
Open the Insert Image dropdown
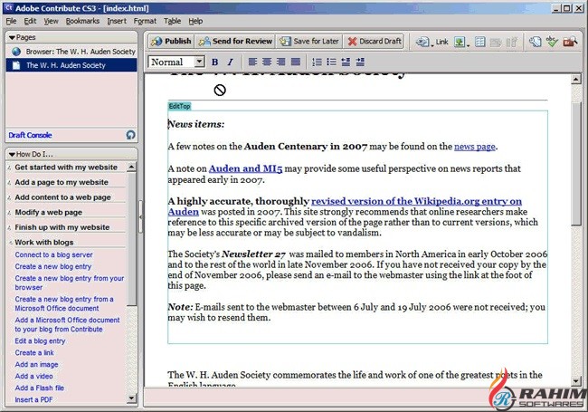click(x=461, y=42)
